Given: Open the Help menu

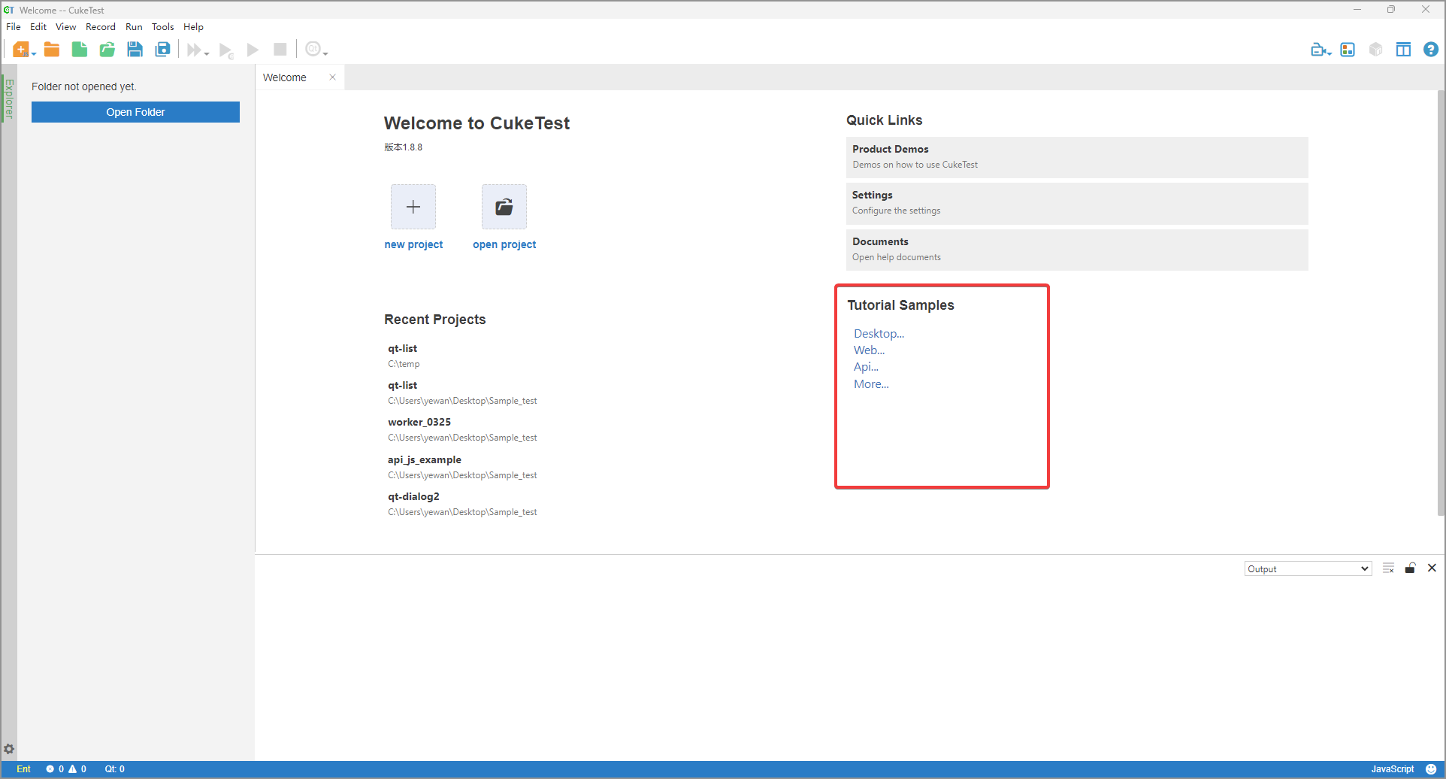Looking at the screenshot, I should point(193,27).
